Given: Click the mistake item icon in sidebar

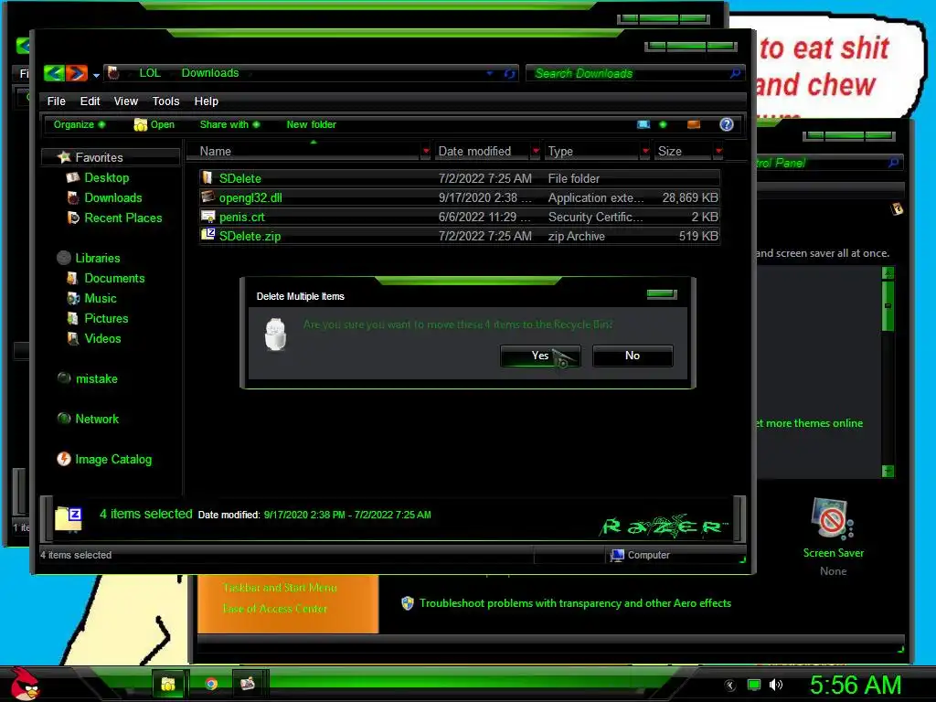Looking at the screenshot, I should click(64, 378).
